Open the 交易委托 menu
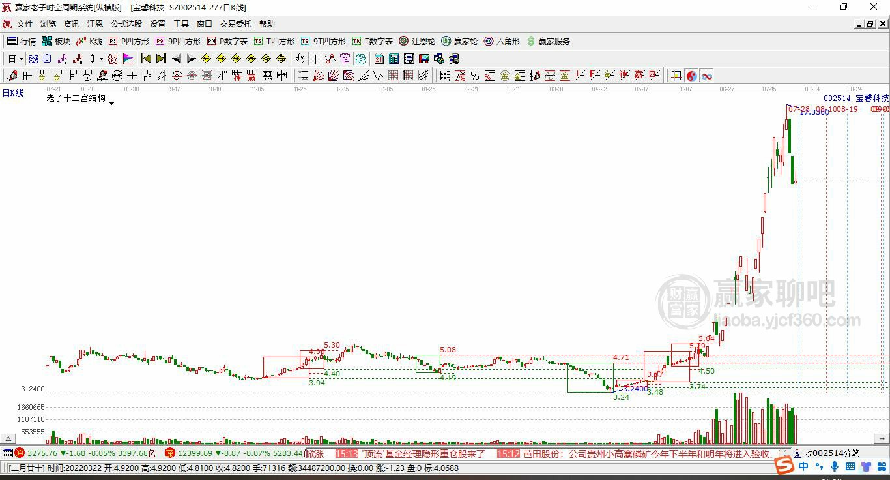The height and width of the screenshot is (480, 890). coord(235,23)
